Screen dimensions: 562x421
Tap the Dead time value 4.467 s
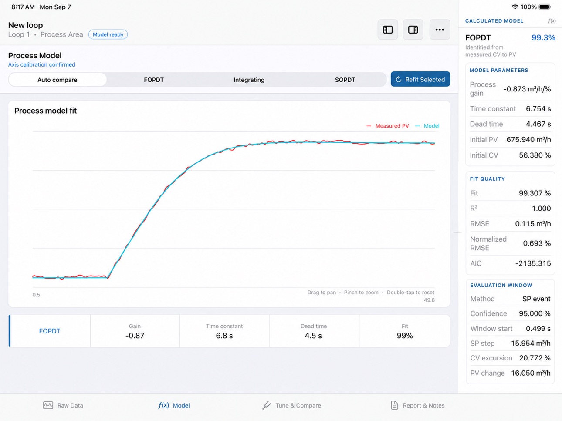pyautogui.click(x=538, y=124)
